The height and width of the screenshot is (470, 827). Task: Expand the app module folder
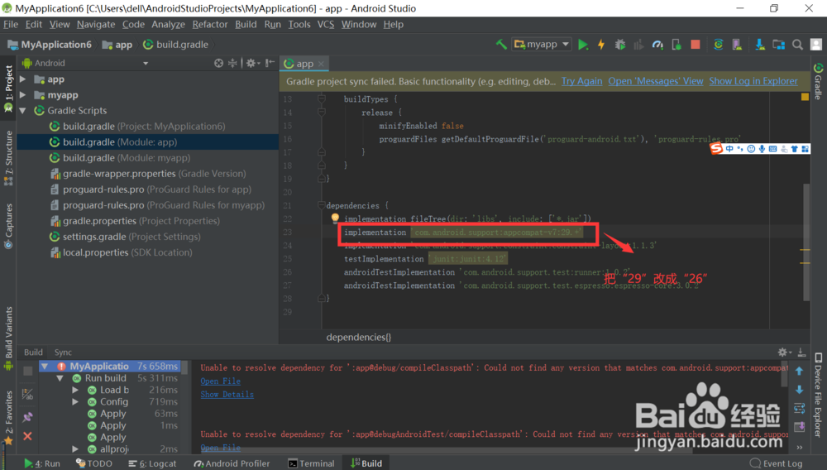click(23, 79)
